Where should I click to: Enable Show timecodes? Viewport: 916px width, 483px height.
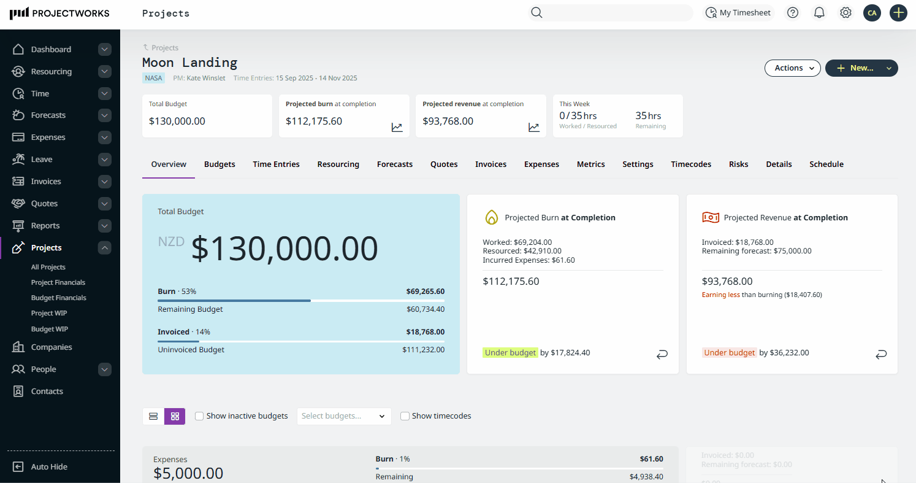[x=405, y=415]
